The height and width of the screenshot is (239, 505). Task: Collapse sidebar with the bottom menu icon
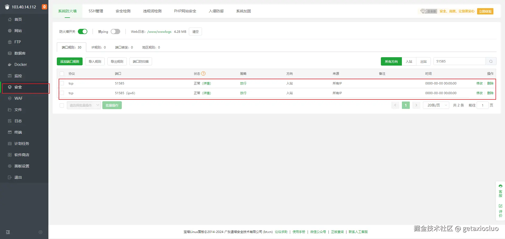click(x=8, y=232)
